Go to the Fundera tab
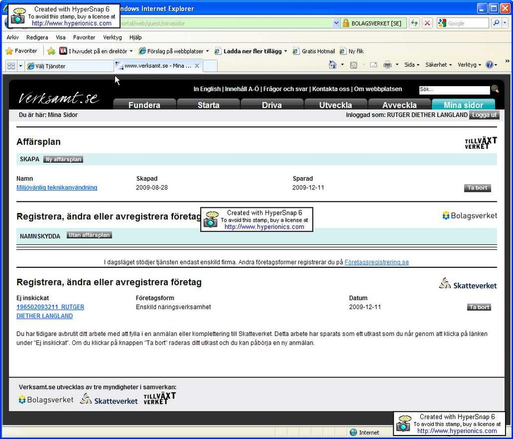The image size is (513, 439). click(x=144, y=105)
